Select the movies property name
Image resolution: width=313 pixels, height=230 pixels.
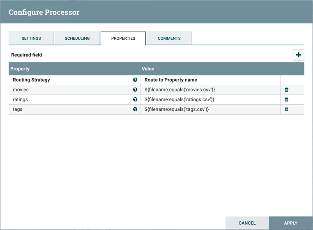(21, 90)
